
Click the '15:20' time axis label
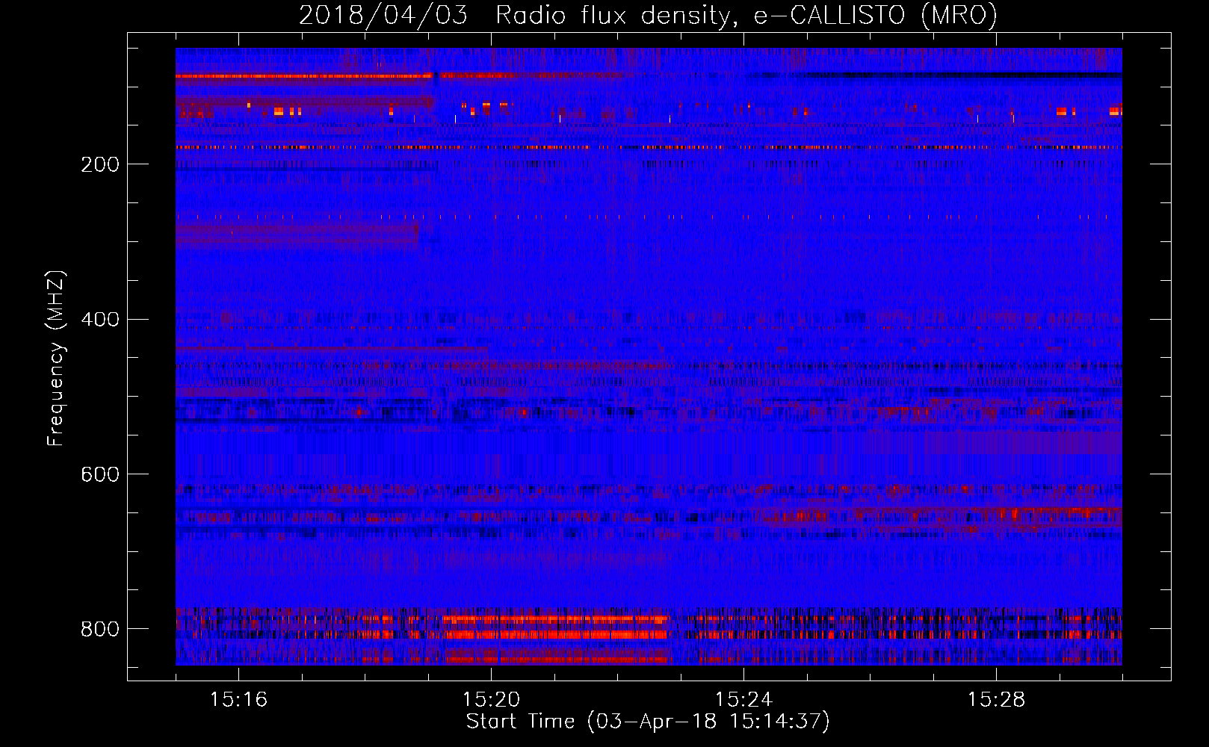click(491, 700)
